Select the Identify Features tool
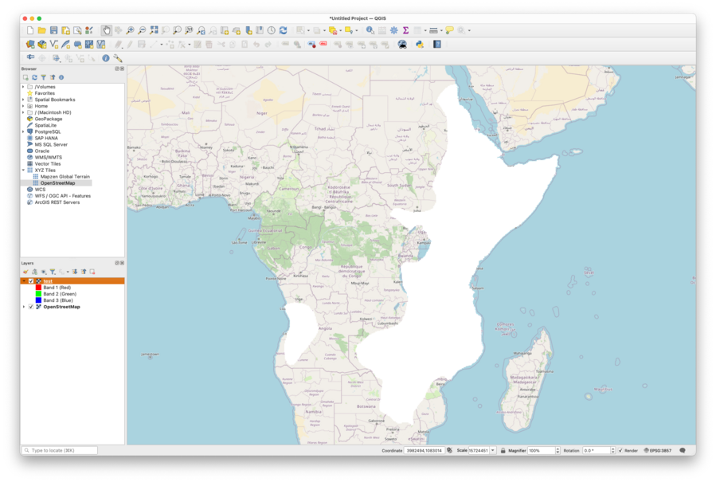This screenshot has width=716, height=482. [370, 29]
